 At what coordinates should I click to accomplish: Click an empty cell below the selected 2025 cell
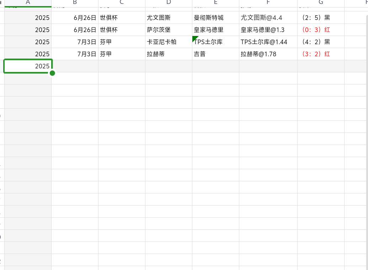[28, 78]
